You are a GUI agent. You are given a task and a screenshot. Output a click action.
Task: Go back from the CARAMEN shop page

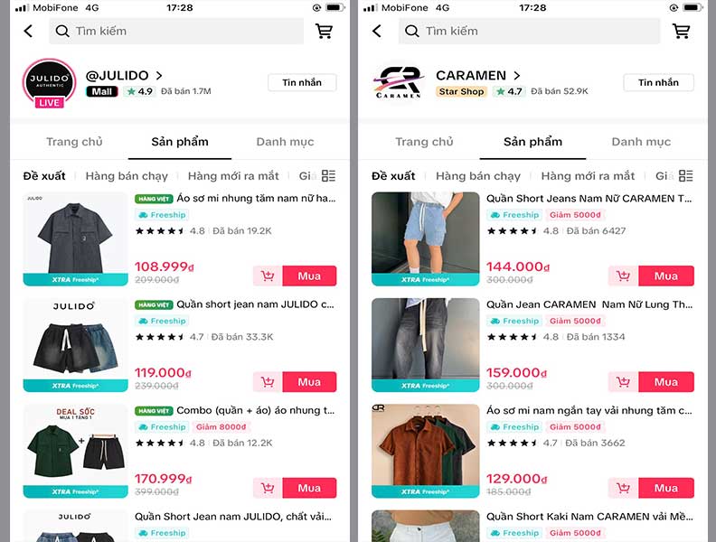(377, 31)
